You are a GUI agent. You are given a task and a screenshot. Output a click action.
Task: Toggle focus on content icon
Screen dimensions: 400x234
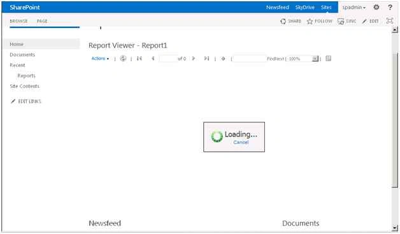390,20
